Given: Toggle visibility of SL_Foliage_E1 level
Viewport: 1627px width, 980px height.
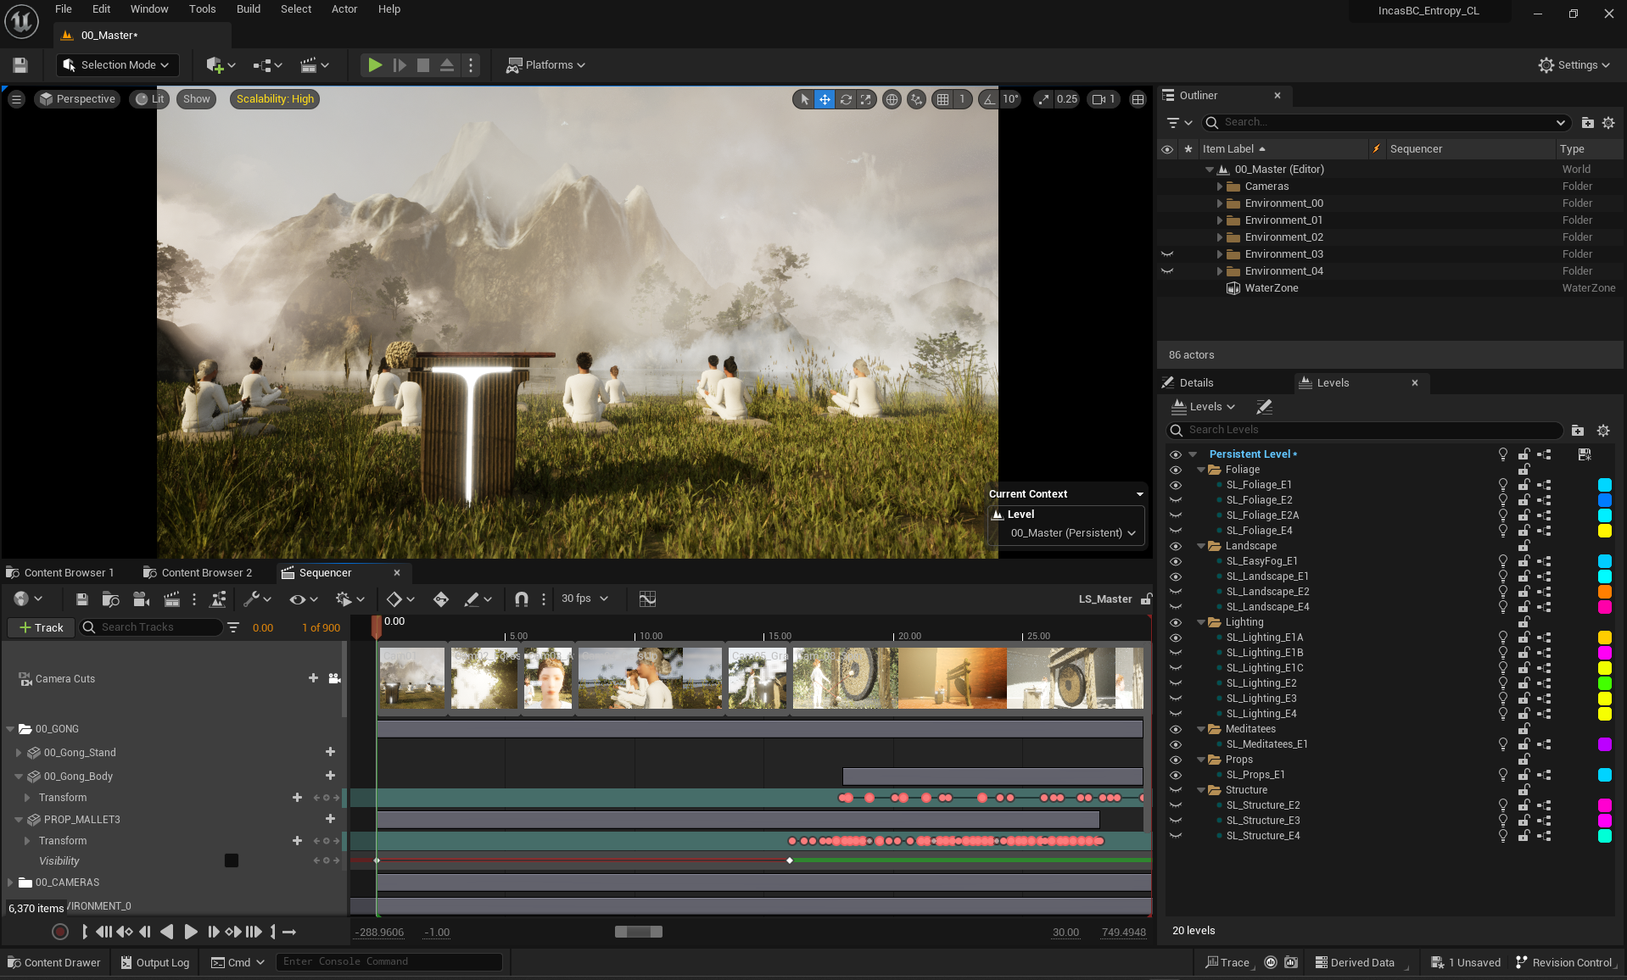Looking at the screenshot, I should tap(1176, 485).
